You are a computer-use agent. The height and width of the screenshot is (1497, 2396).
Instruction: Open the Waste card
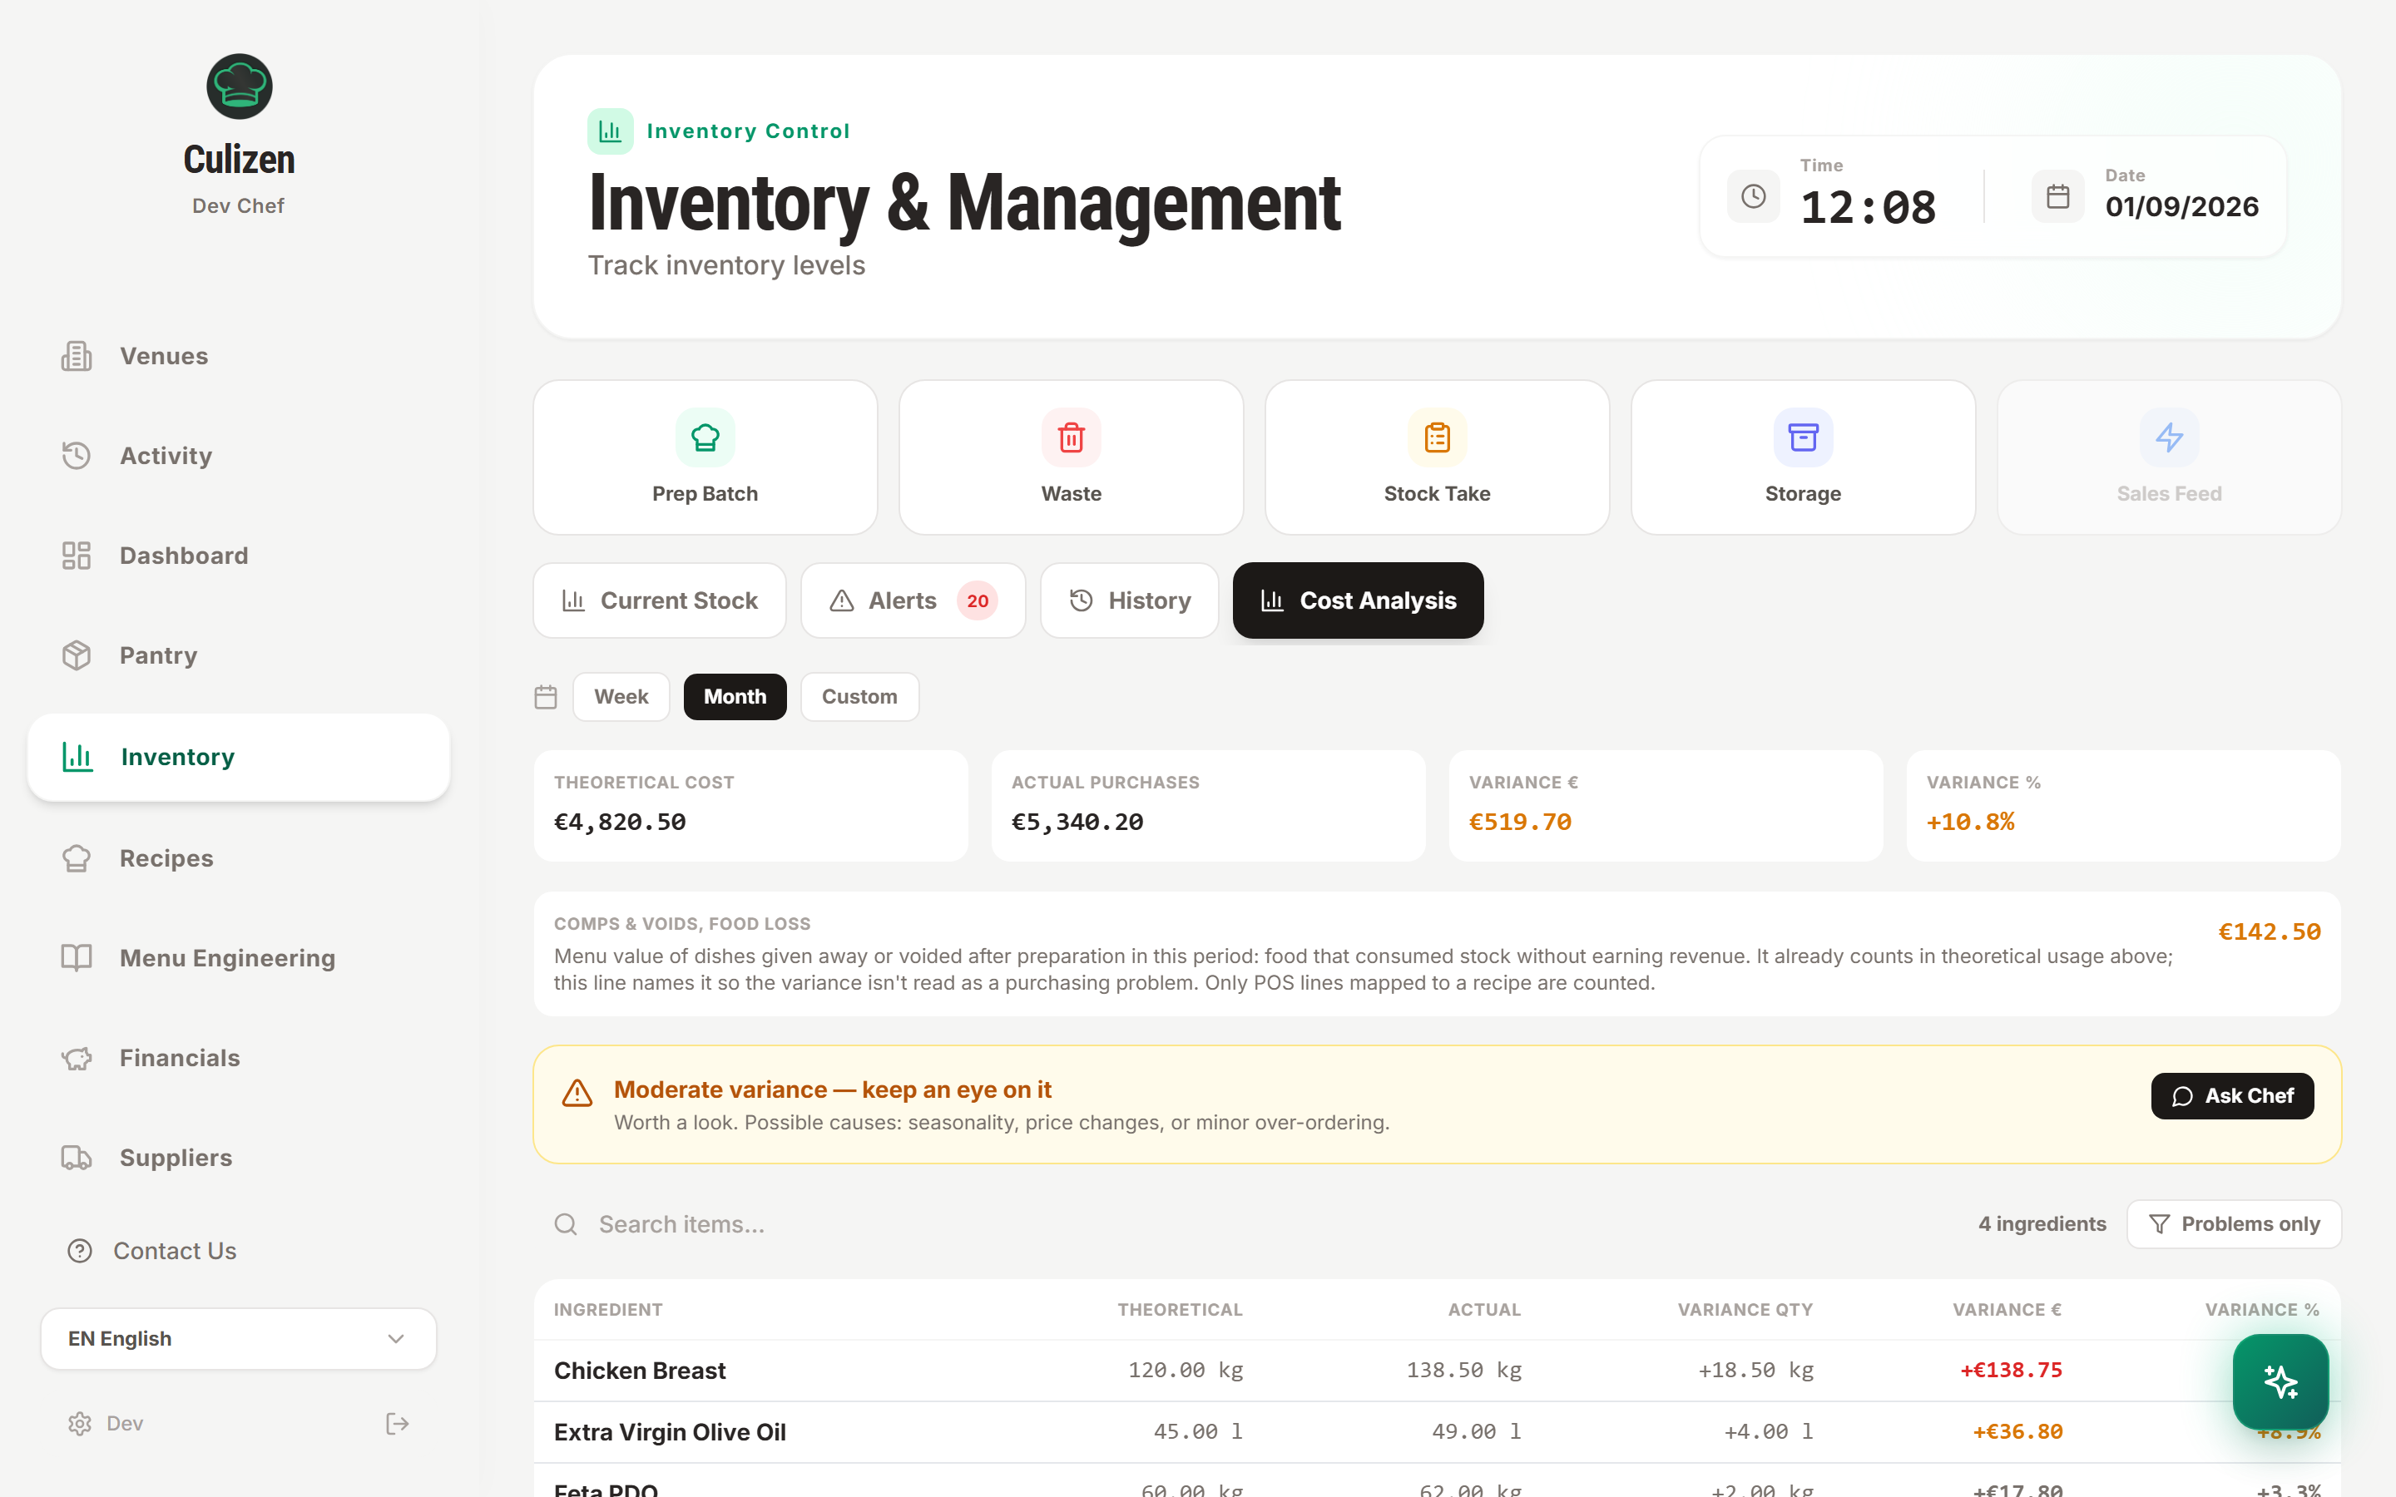(x=1072, y=457)
